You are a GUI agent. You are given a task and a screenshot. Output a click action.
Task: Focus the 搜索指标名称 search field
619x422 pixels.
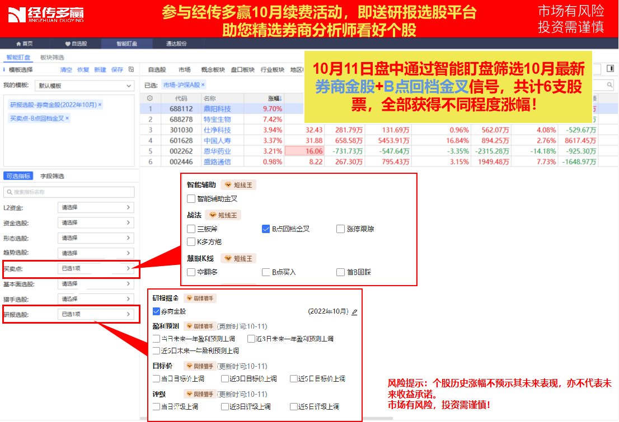pyautogui.click(x=69, y=192)
